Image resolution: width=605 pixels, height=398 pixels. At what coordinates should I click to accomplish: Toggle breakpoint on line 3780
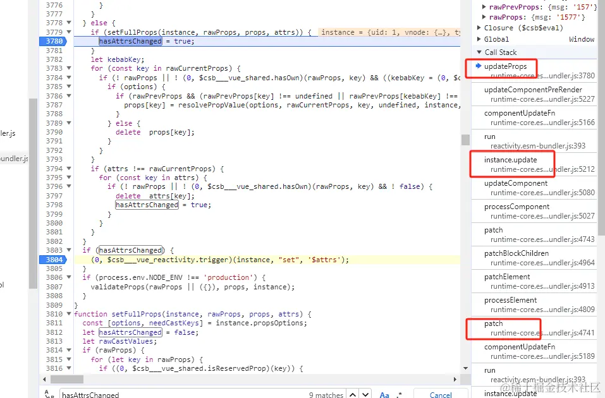click(53, 41)
